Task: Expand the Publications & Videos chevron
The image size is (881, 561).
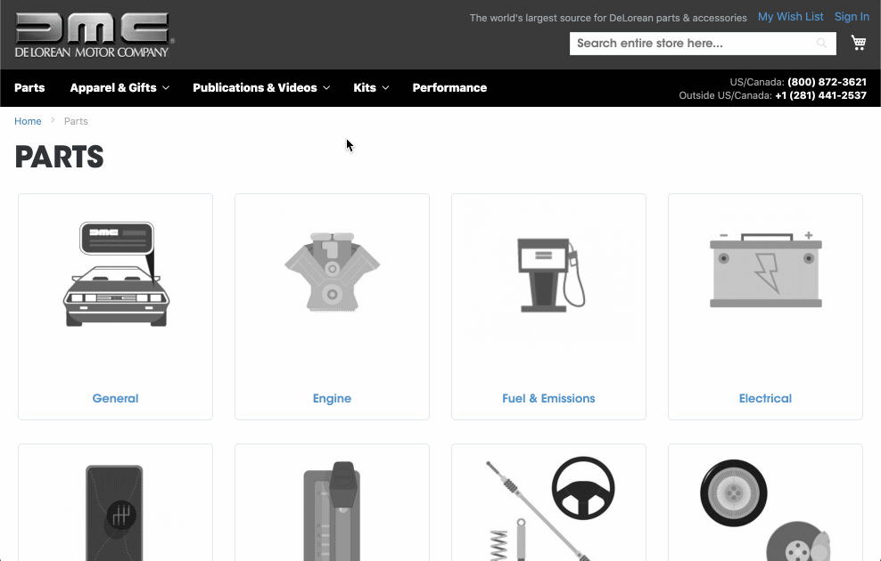Action: pyautogui.click(x=326, y=88)
